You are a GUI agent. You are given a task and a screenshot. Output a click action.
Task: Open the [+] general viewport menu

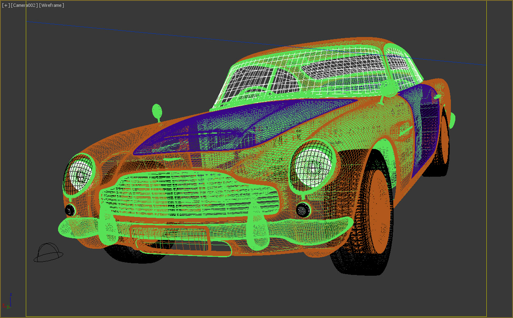tap(6, 5)
